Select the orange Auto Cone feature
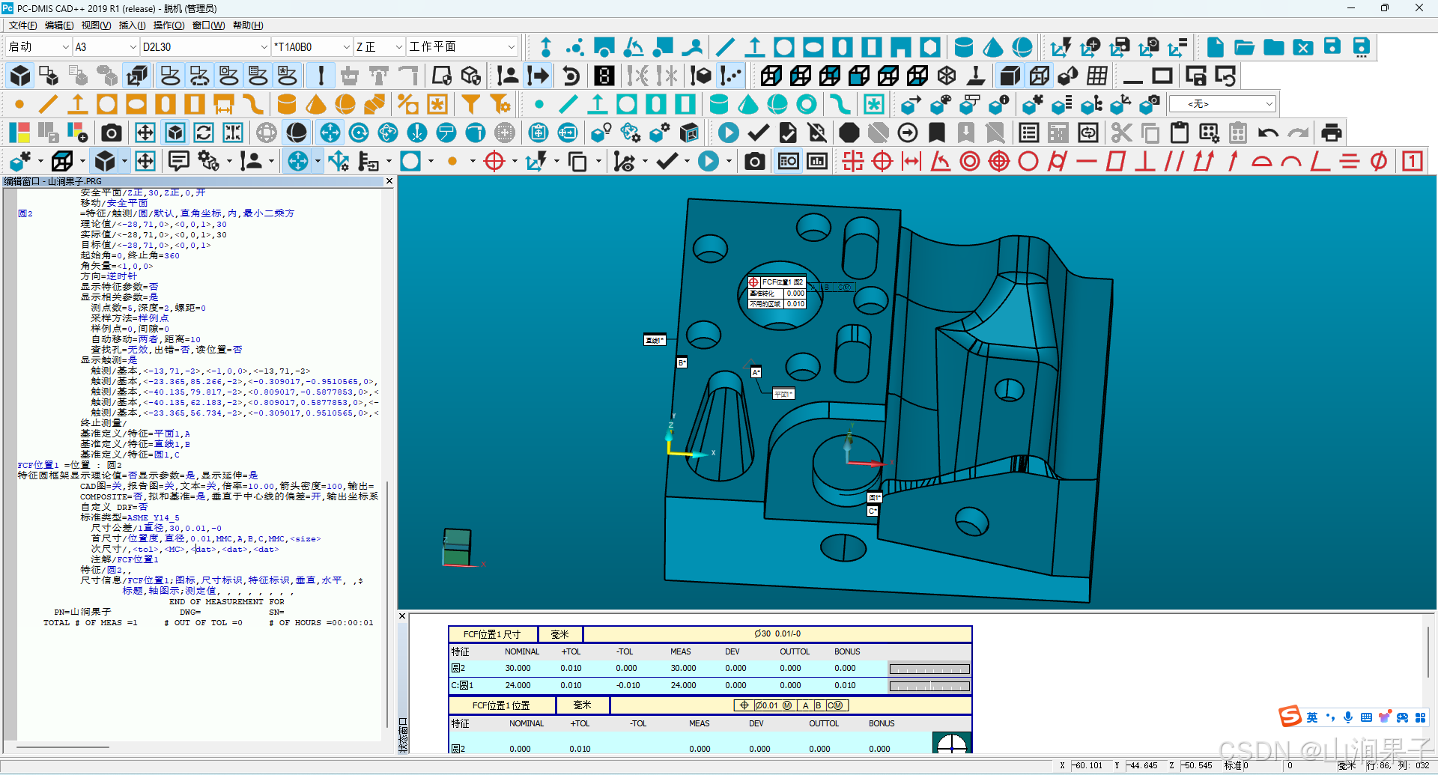Screen dimensions: 1438x775 (315, 104)
